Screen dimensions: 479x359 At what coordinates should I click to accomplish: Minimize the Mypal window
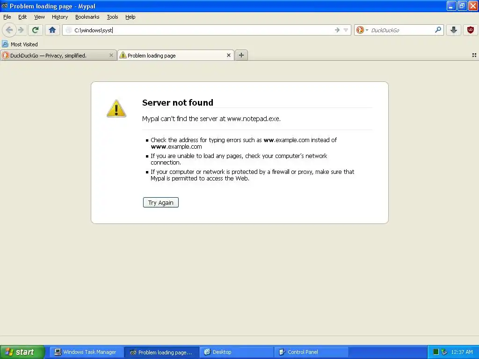pos(451,6)
